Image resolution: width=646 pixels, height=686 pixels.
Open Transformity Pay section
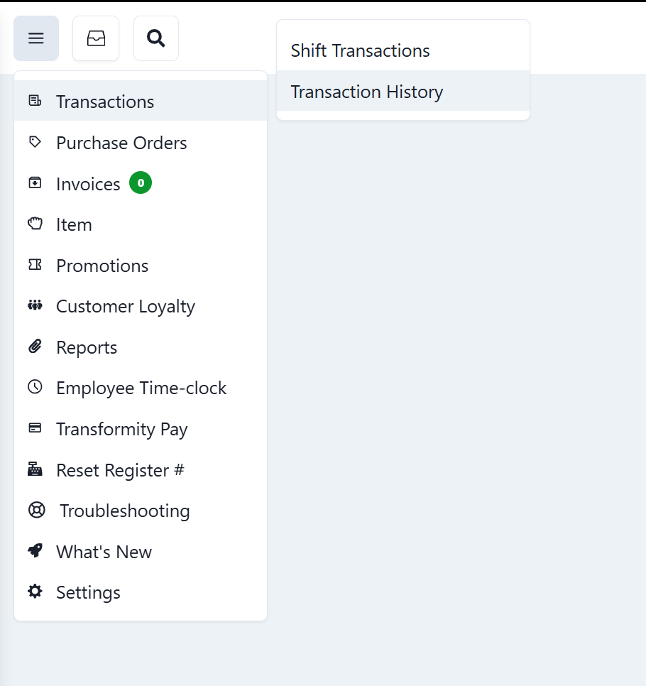coord(121,430)
